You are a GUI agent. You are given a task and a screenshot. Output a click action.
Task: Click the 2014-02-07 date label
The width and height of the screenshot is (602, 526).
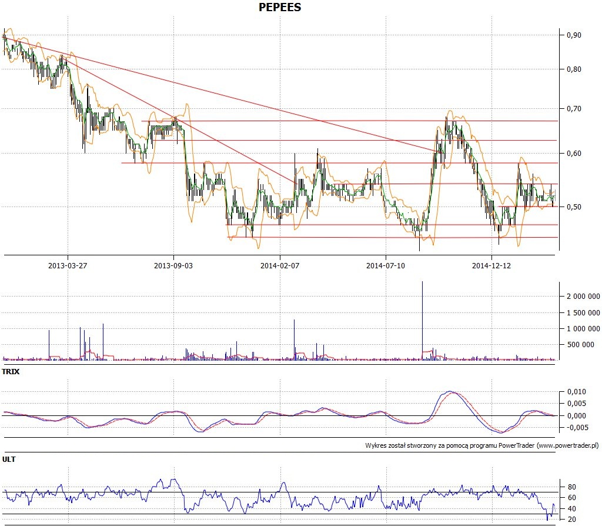(x=279, y=265)
